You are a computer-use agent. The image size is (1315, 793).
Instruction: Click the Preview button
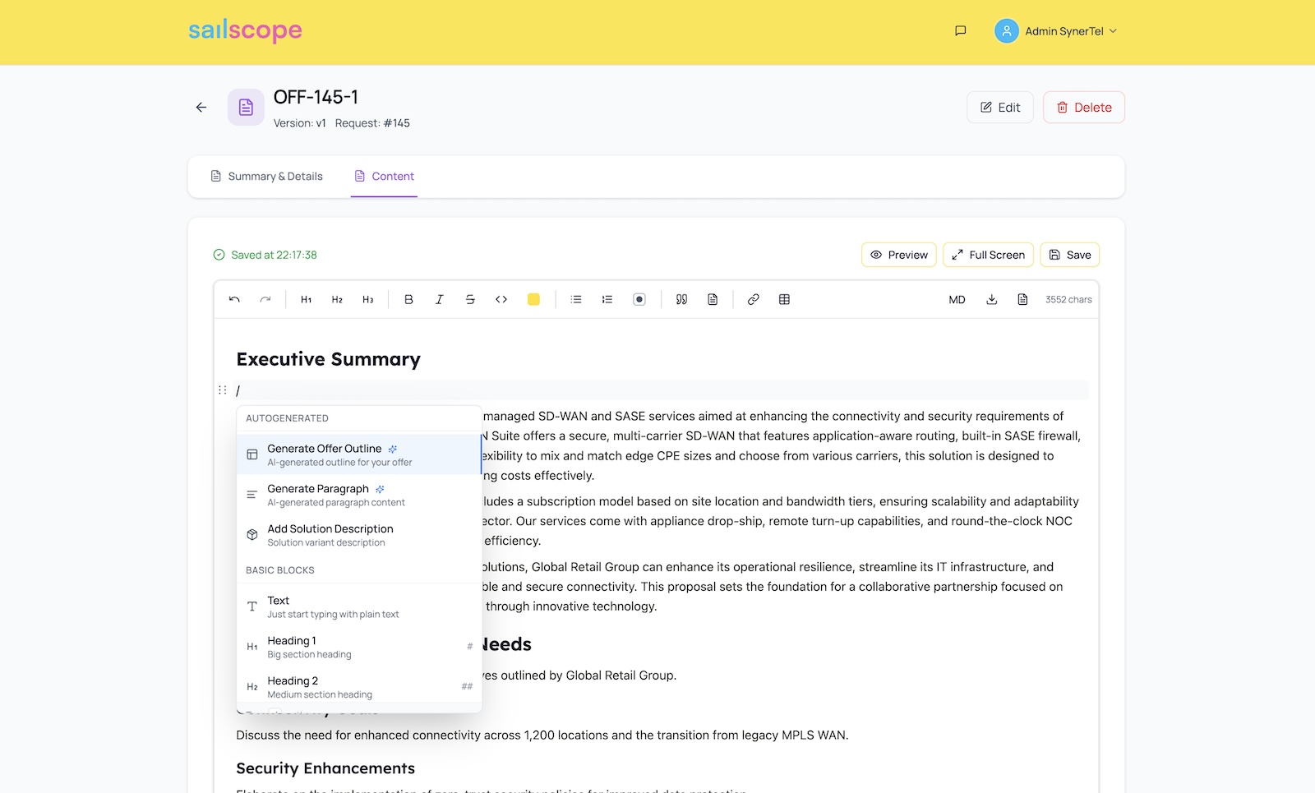[x=898, y=255]
